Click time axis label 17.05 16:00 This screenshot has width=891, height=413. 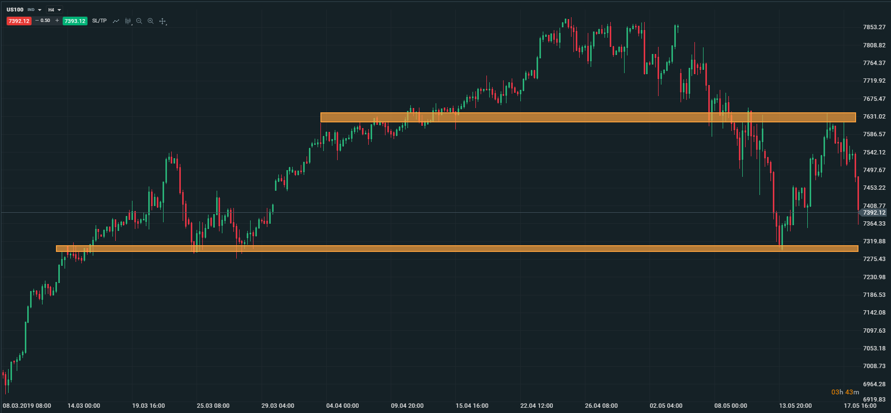pos(860,406)
